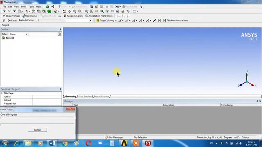Click the black arrow annotation icon
The width and height of the screenshot is (262, 147).
coord(155,20)
